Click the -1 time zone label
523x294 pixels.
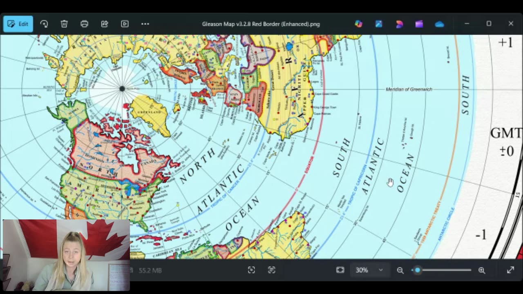(x=481, y=235)
